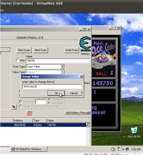Click Cancel in Change Value dialog
This screenshot has height=155, width=143.
pos(74,93)
